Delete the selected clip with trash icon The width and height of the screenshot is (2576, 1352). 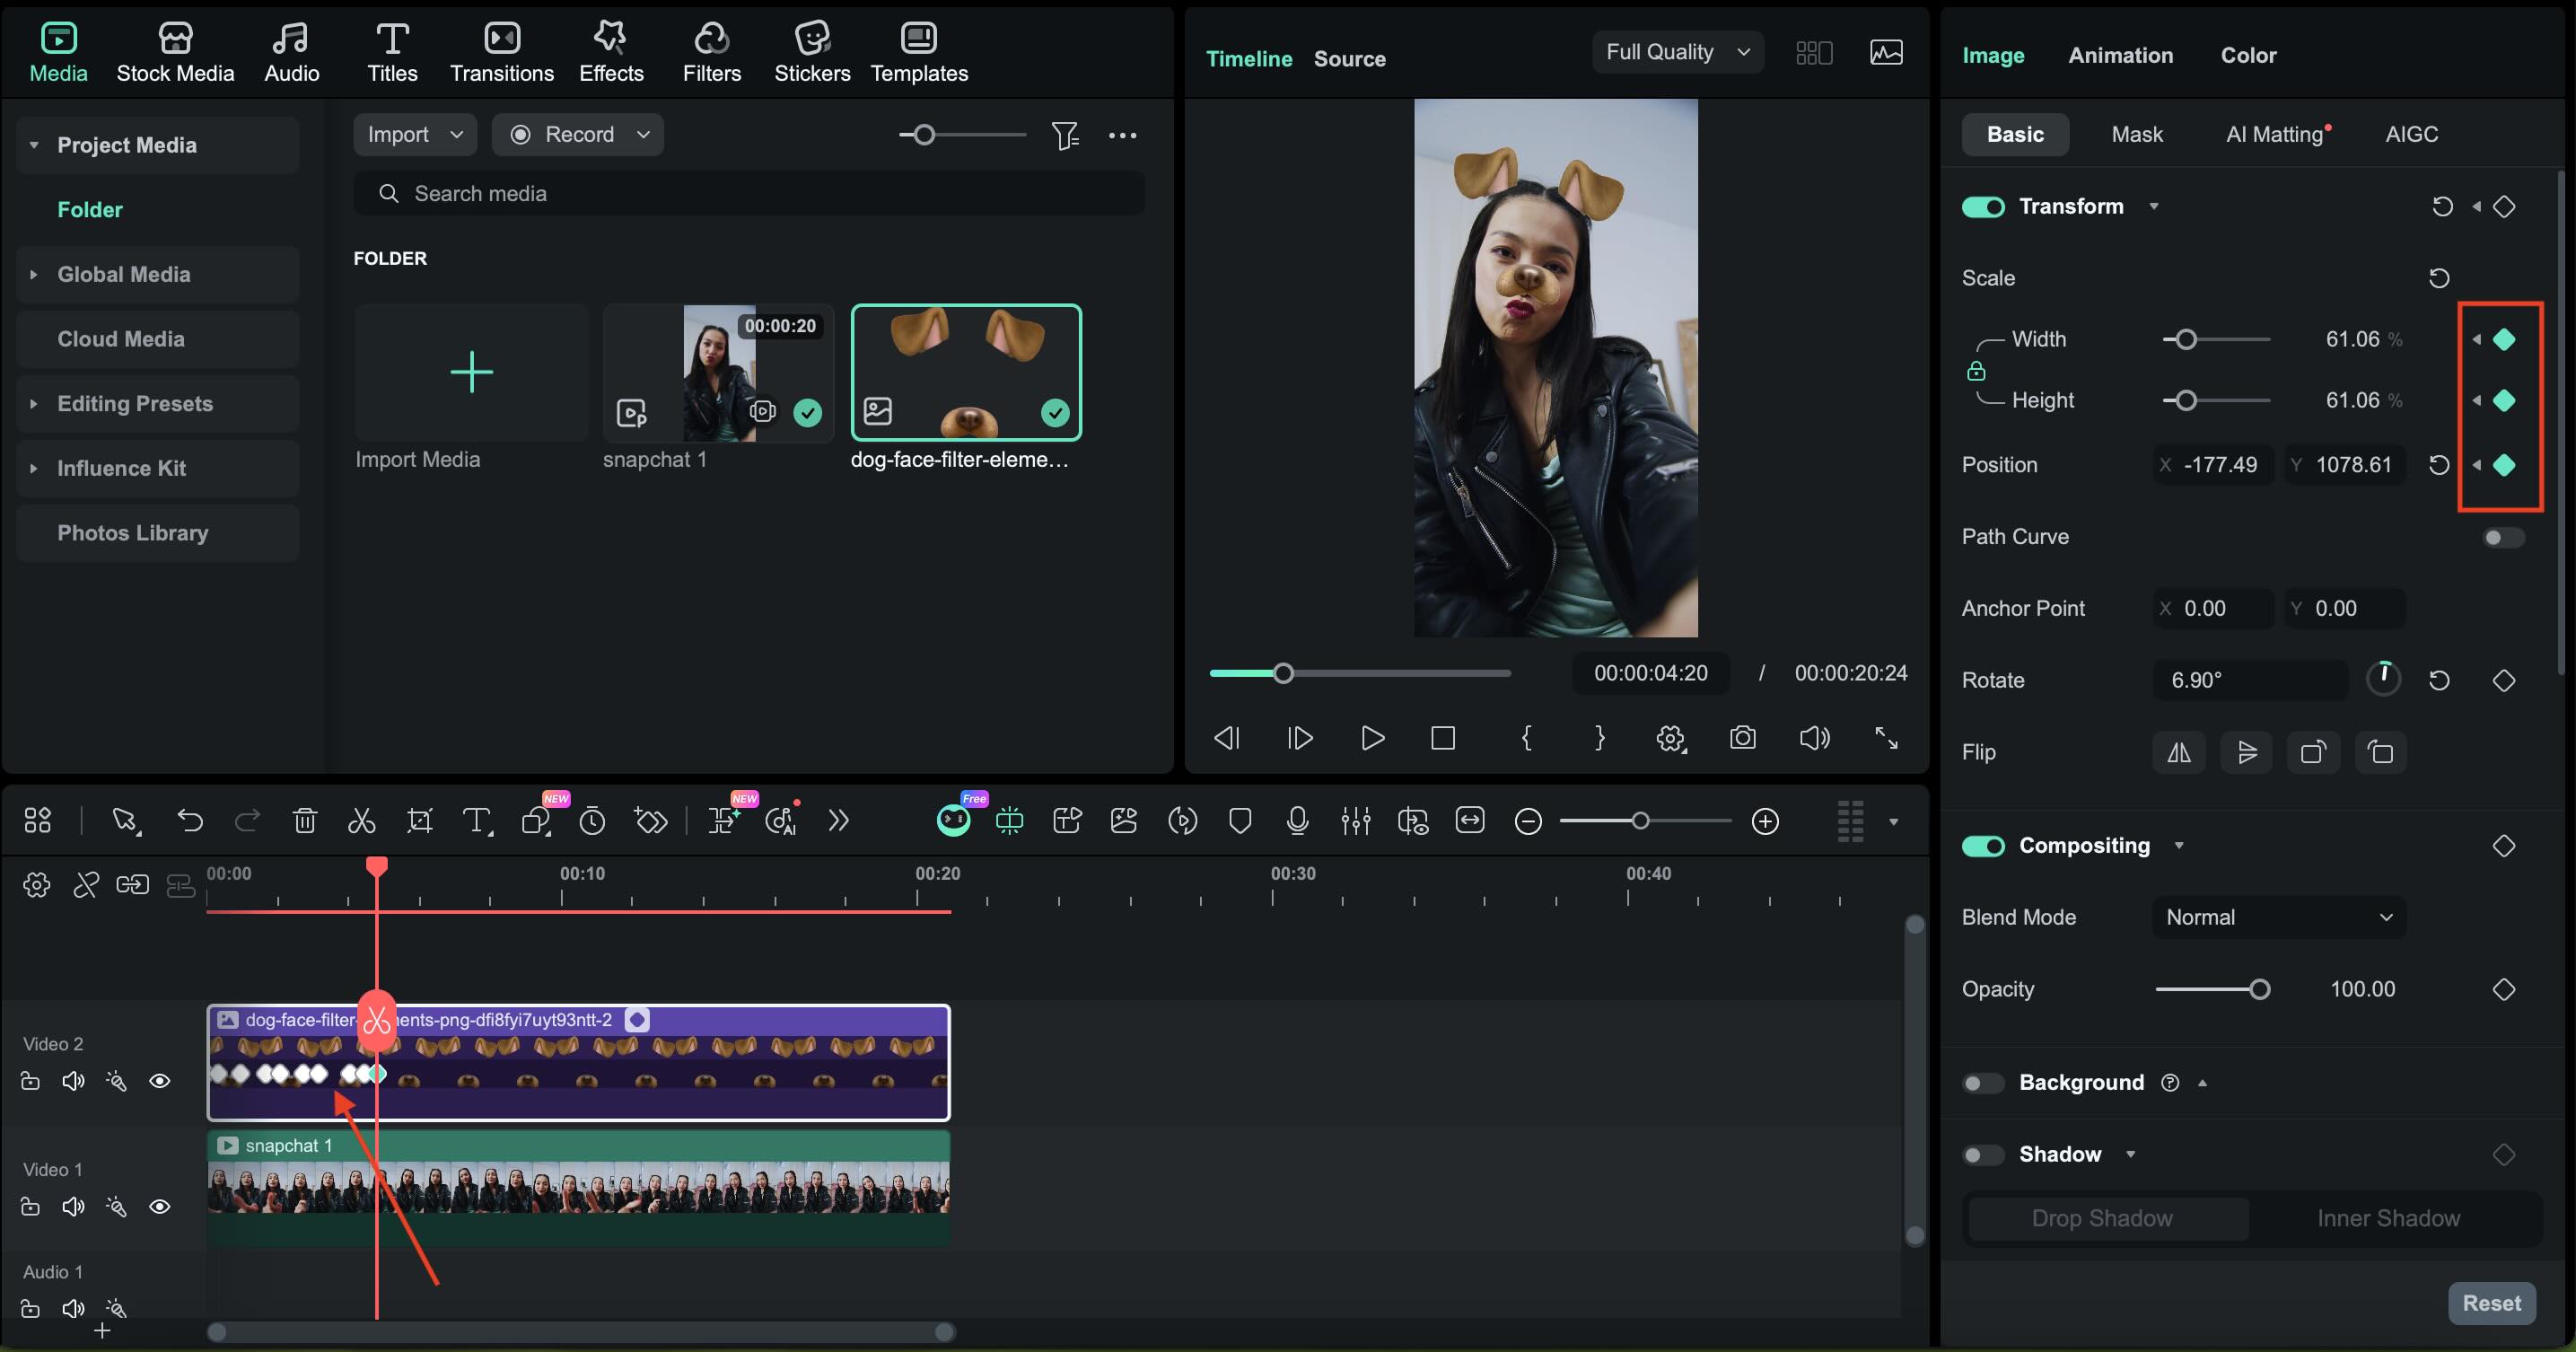pos(305,820)
